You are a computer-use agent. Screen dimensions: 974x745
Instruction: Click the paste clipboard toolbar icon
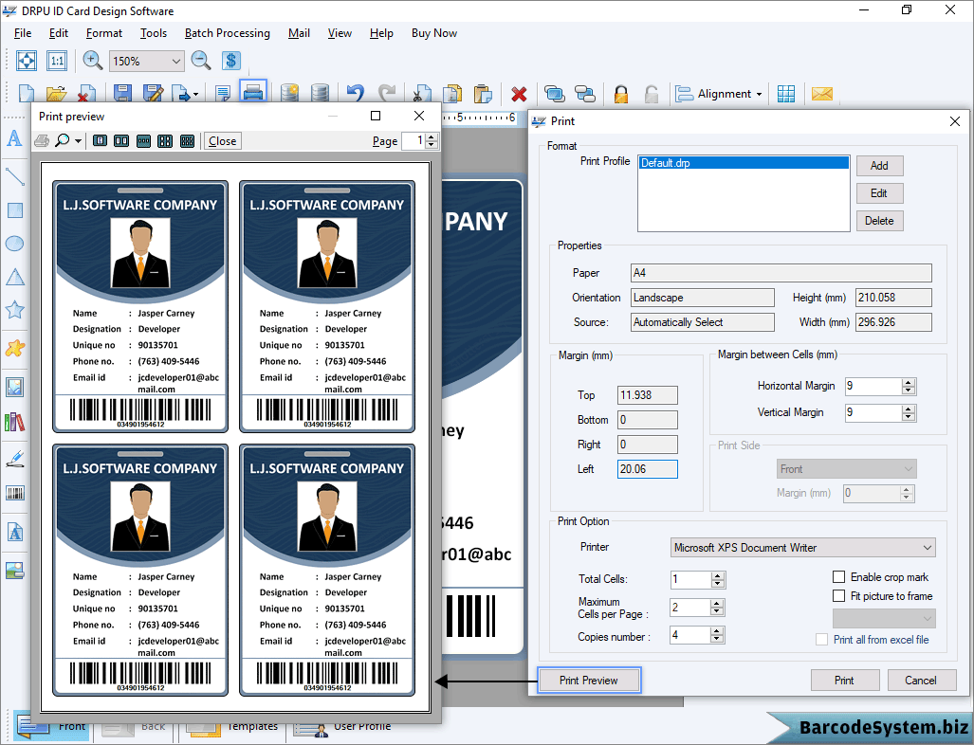coord(483,93)
